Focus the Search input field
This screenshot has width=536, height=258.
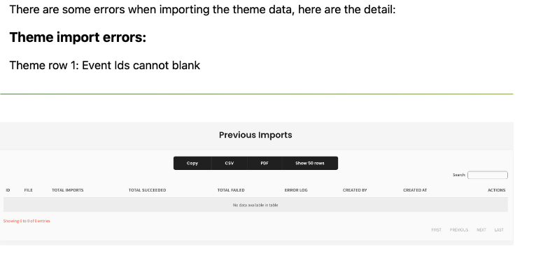click(488, 175)
